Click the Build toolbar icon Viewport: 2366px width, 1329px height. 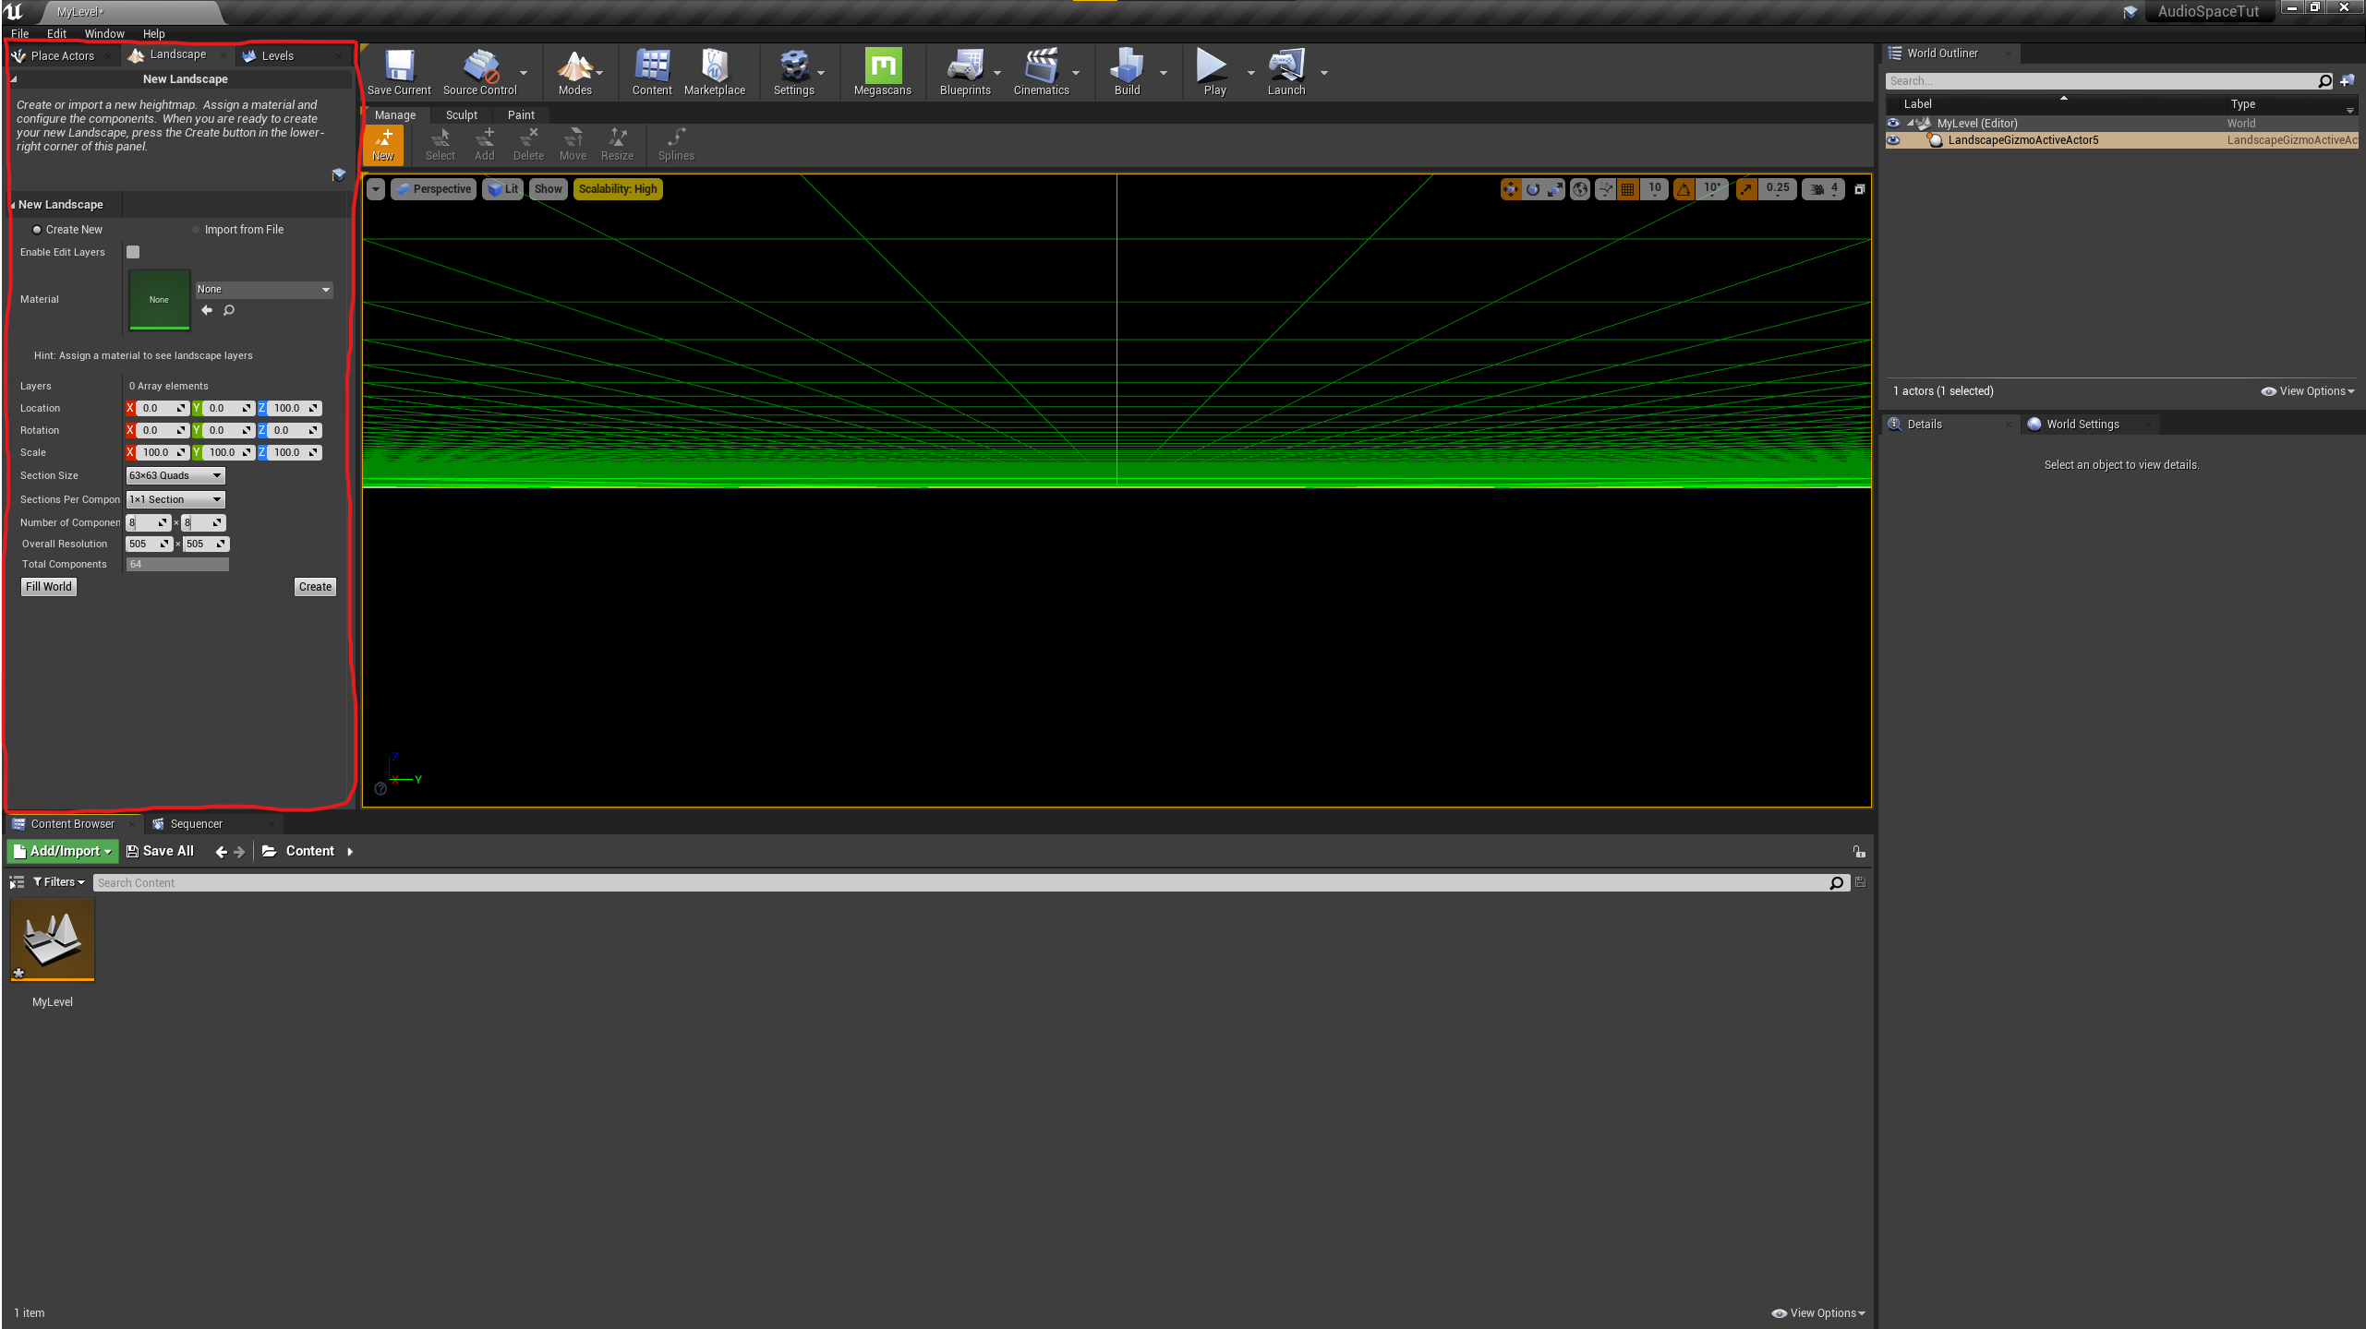[1127, 71]
